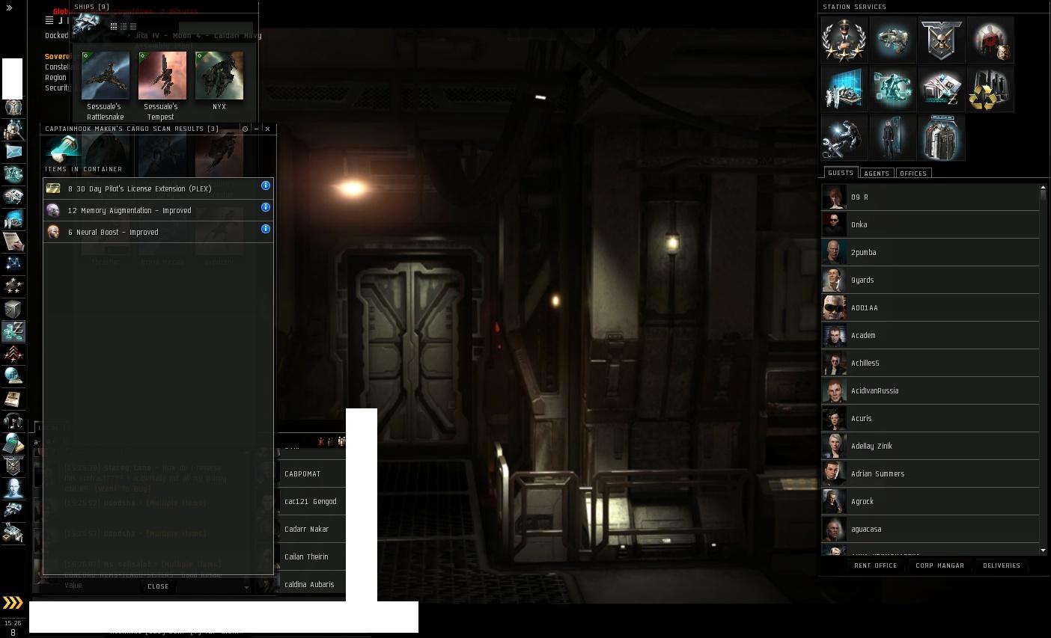Switch to the Guests tab
This screenshot has width=1051, height=638.
coord(841,173)
